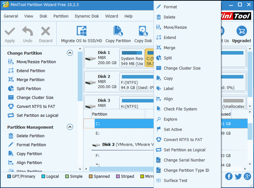Click Disk 2 drive icon in disk map
Viewport: 254px width, 188px height.
click(x=91, y=82)
